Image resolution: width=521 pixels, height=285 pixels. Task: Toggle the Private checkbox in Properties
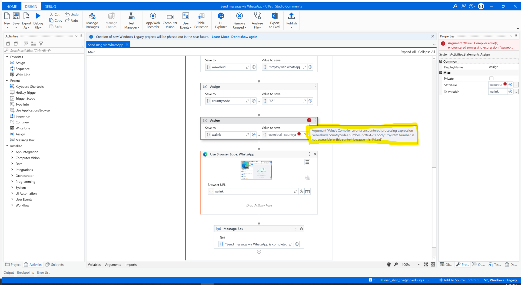pyautogui.click(x=492, y=79)
